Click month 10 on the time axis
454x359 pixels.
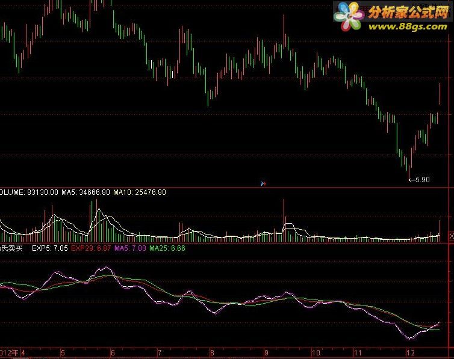click(x=316, y=352)
